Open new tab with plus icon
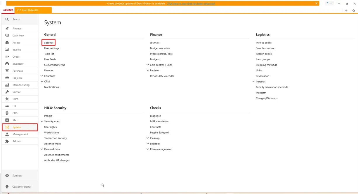This screenshot has height=194, width=358. (346, 10)
